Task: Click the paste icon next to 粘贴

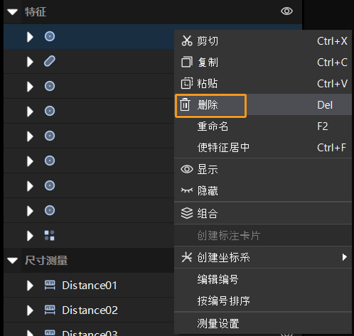Action: (187, 83)
